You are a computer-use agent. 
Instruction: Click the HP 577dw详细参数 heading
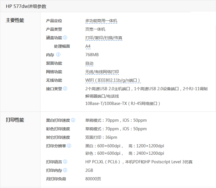[26, 6]
